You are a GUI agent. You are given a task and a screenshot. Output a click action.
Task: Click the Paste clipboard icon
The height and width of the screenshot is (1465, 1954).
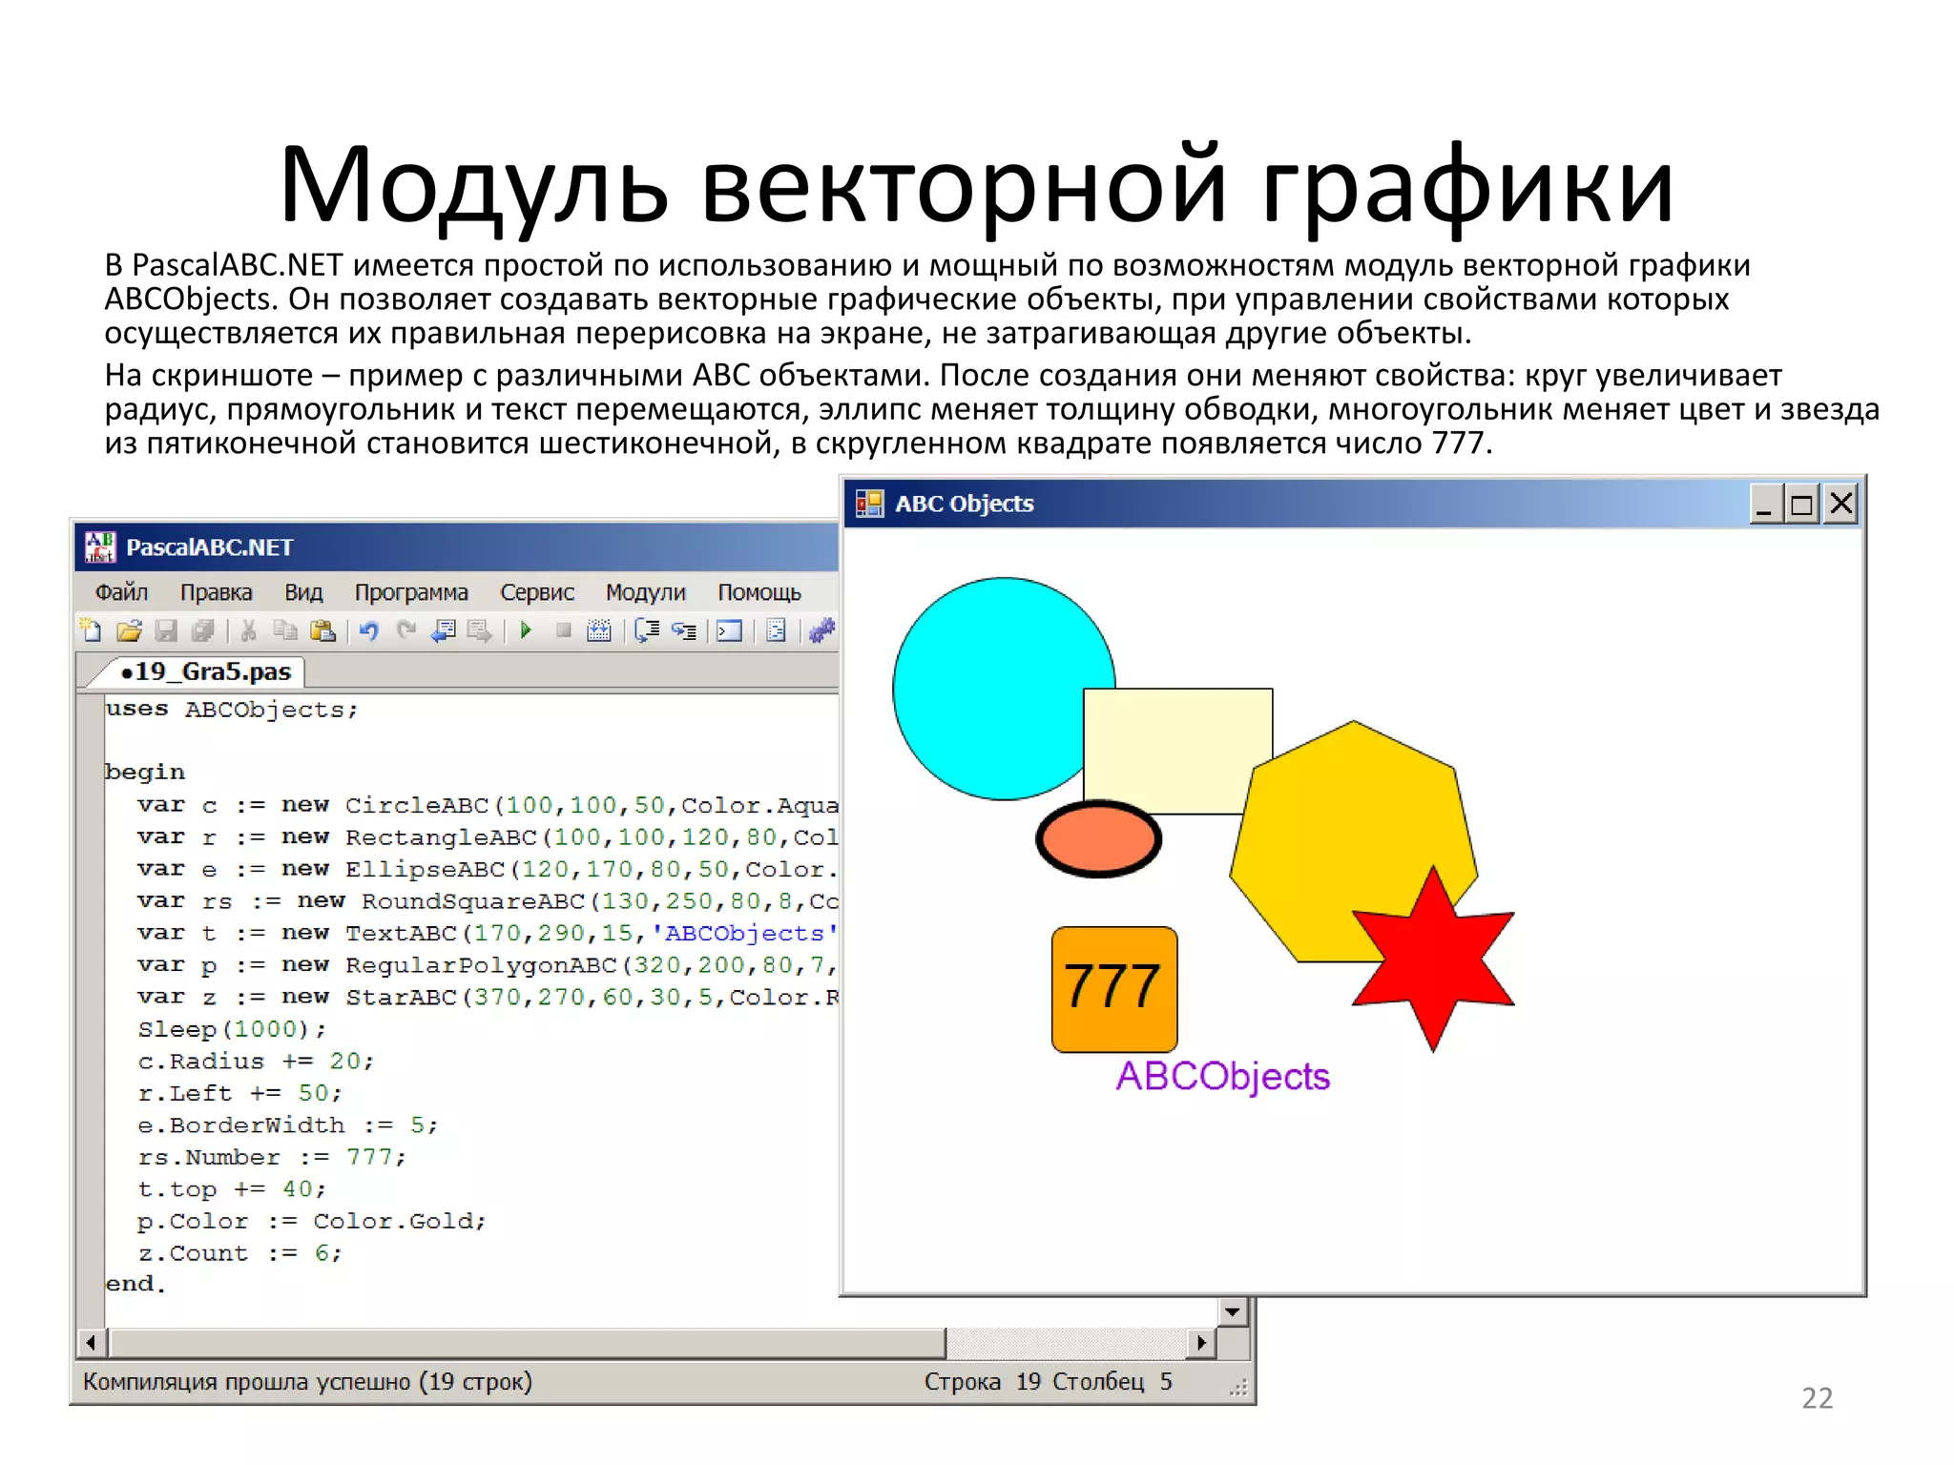pos(323,630)
